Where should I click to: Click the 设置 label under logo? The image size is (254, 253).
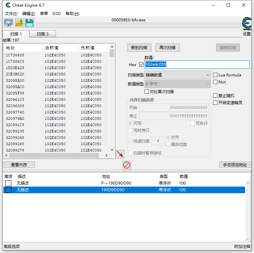247,34
